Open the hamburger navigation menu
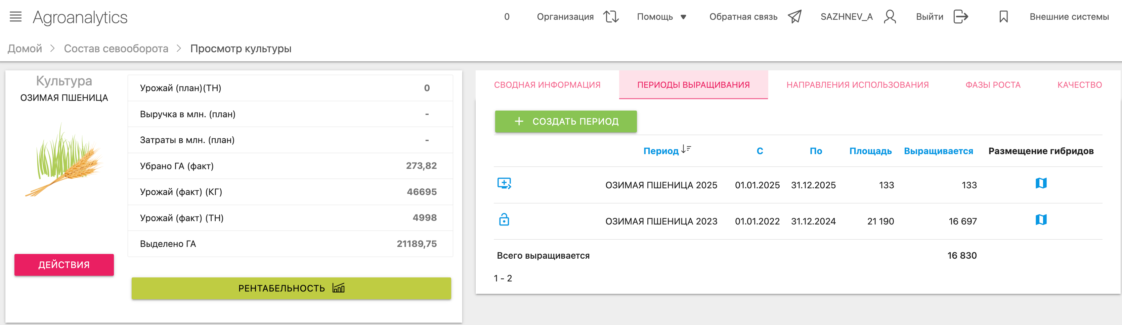The image size is (1122, 325). click(x=16, y=17)
